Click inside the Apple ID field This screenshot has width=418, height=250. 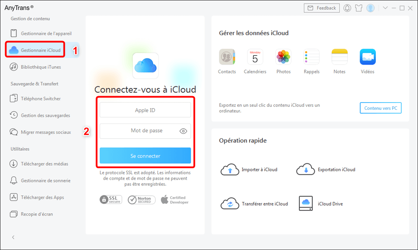pos(145,110)
